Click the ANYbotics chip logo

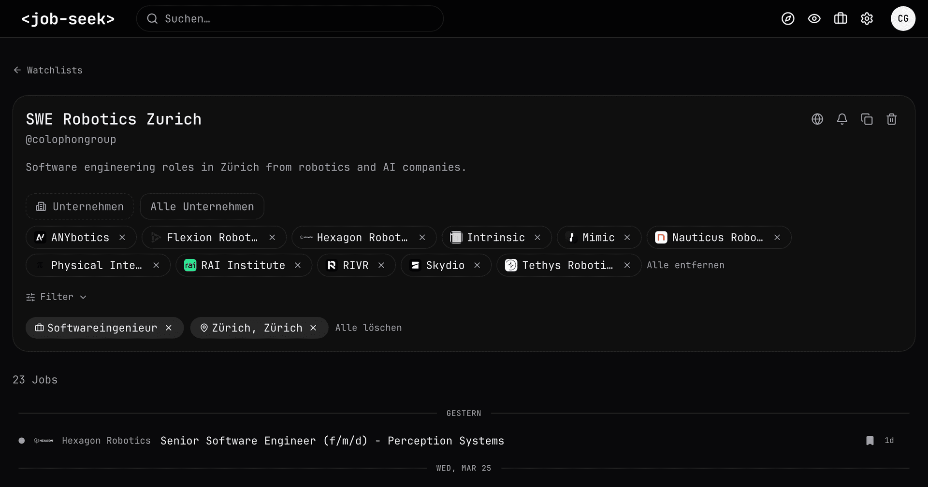pos(41,238)
